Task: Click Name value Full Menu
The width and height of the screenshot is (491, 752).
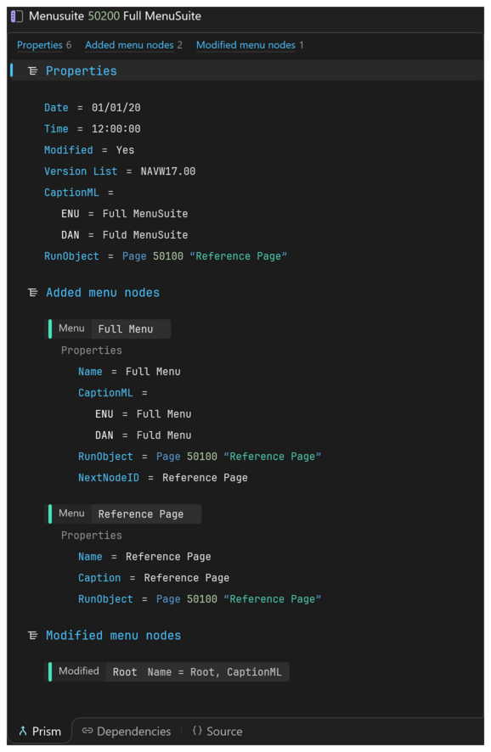Action: 153,372
